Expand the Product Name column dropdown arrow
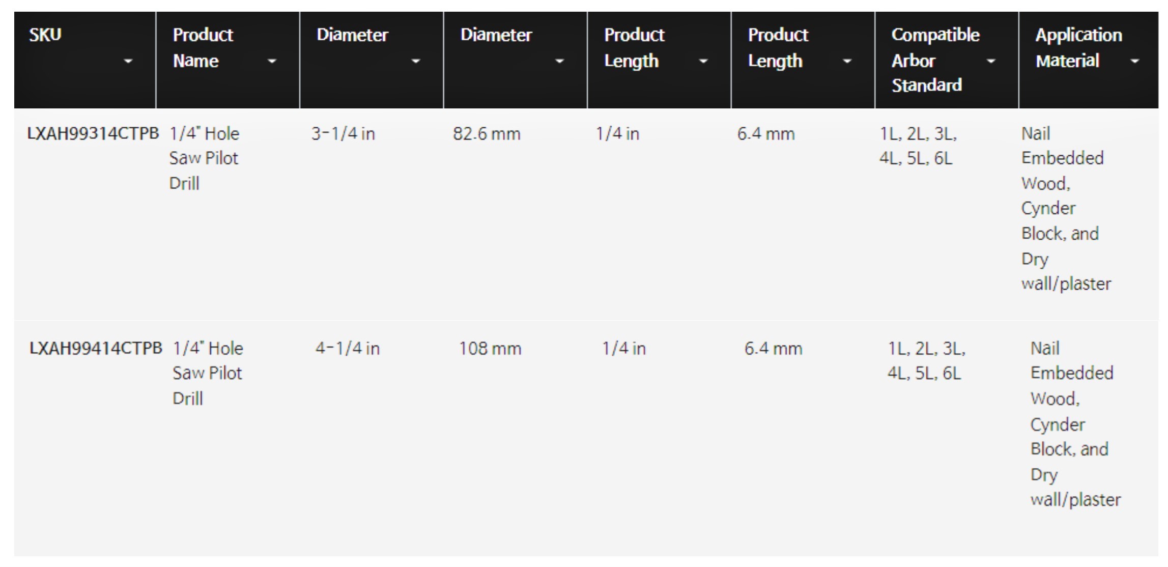The width and height of the screenshot is (1168, 567). pyautogui.click(x=272, y=62)
